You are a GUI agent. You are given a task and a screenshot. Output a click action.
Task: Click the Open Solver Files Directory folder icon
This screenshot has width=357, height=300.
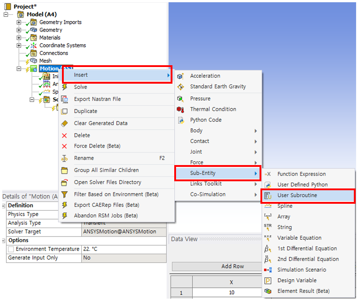coord(65,183)
